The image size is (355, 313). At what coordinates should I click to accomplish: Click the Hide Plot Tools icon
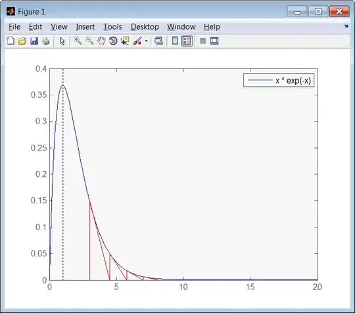click(203, 41)
